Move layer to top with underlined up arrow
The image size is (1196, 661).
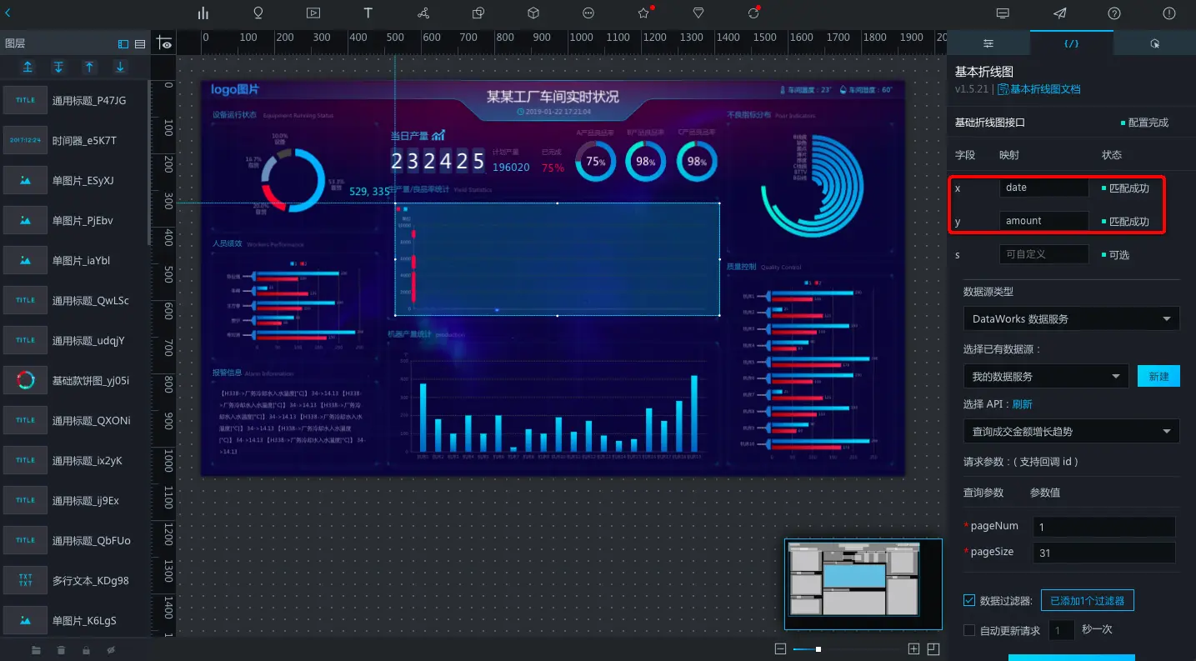(28, 68)
